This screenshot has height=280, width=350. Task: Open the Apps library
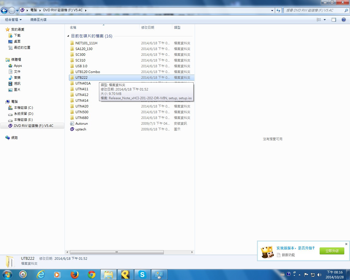coord(18,65)
